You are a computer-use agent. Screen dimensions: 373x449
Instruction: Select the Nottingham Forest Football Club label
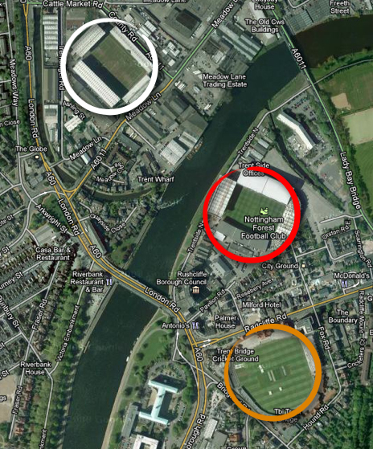(264, 228)
